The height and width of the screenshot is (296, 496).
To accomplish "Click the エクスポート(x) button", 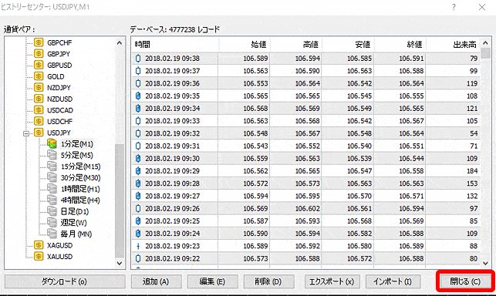I will 332,281.
